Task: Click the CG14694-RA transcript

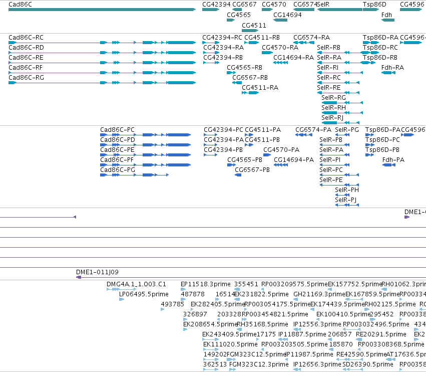Action: coord(280,63)
